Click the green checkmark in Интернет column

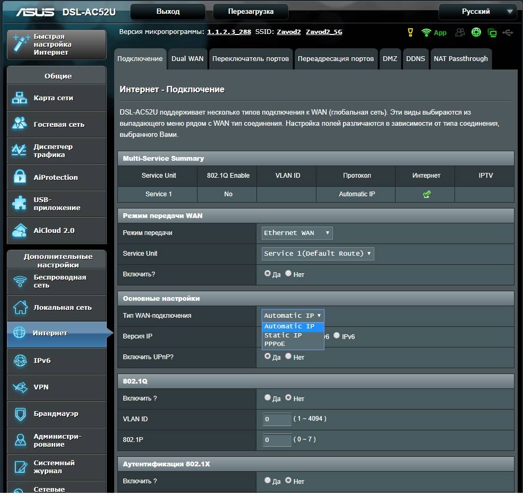[426, 194]
